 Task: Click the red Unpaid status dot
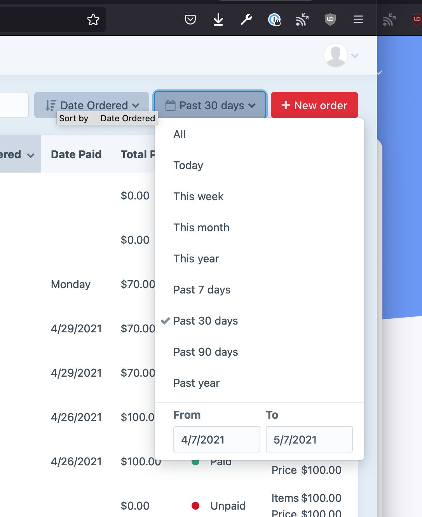pyautogui.click(x=195, y=506)
